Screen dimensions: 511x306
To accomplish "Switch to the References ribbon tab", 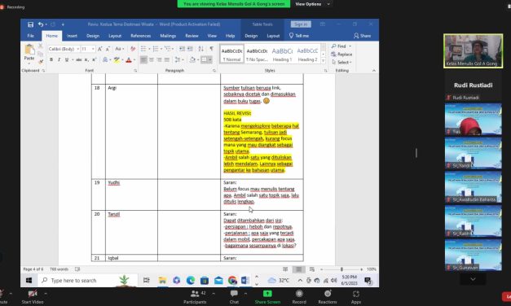I will point(141,36).
